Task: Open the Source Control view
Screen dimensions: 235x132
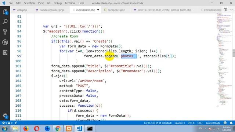Action: pyautogui.click(x=5, y=32)
